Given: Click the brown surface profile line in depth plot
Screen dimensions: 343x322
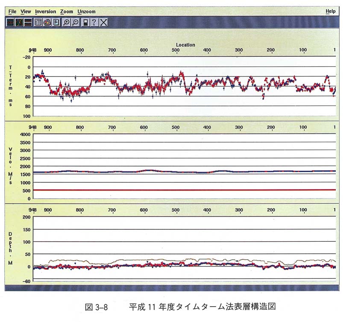Looking at the screenshot, I should [184, 261].
